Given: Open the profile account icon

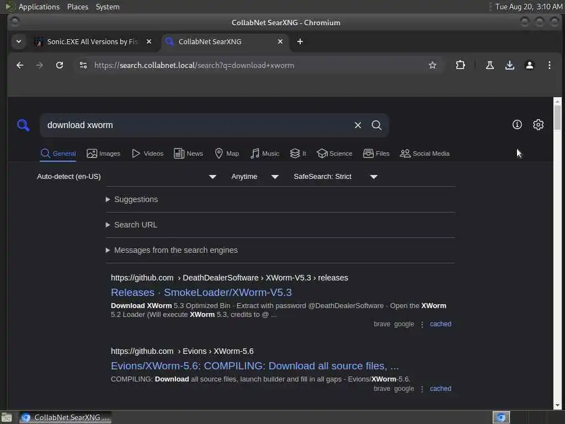Looking at the screenshot, I should click(529, 65).
